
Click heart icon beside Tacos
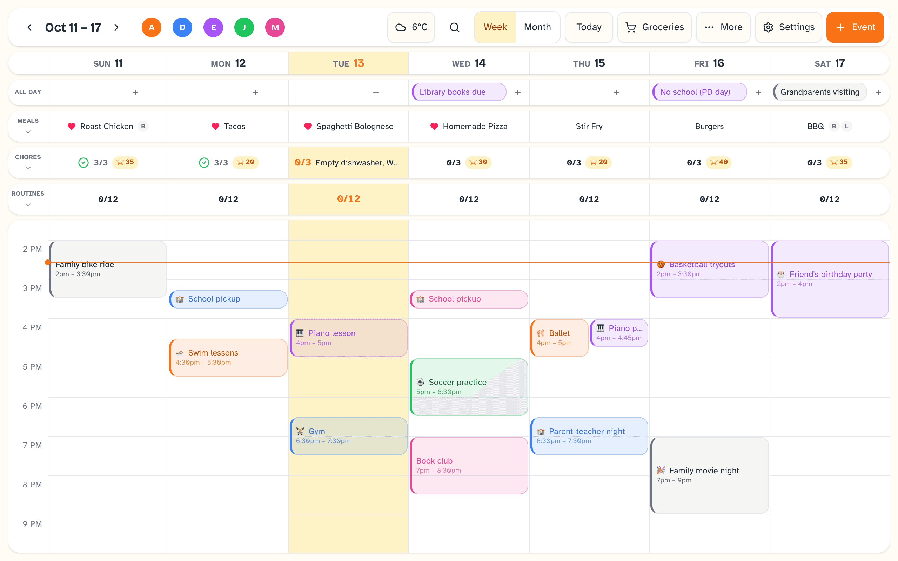pos(215,126)
